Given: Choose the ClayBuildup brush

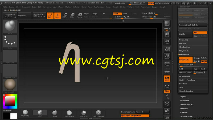Looking at the screenshot, I should pos(25,113).
